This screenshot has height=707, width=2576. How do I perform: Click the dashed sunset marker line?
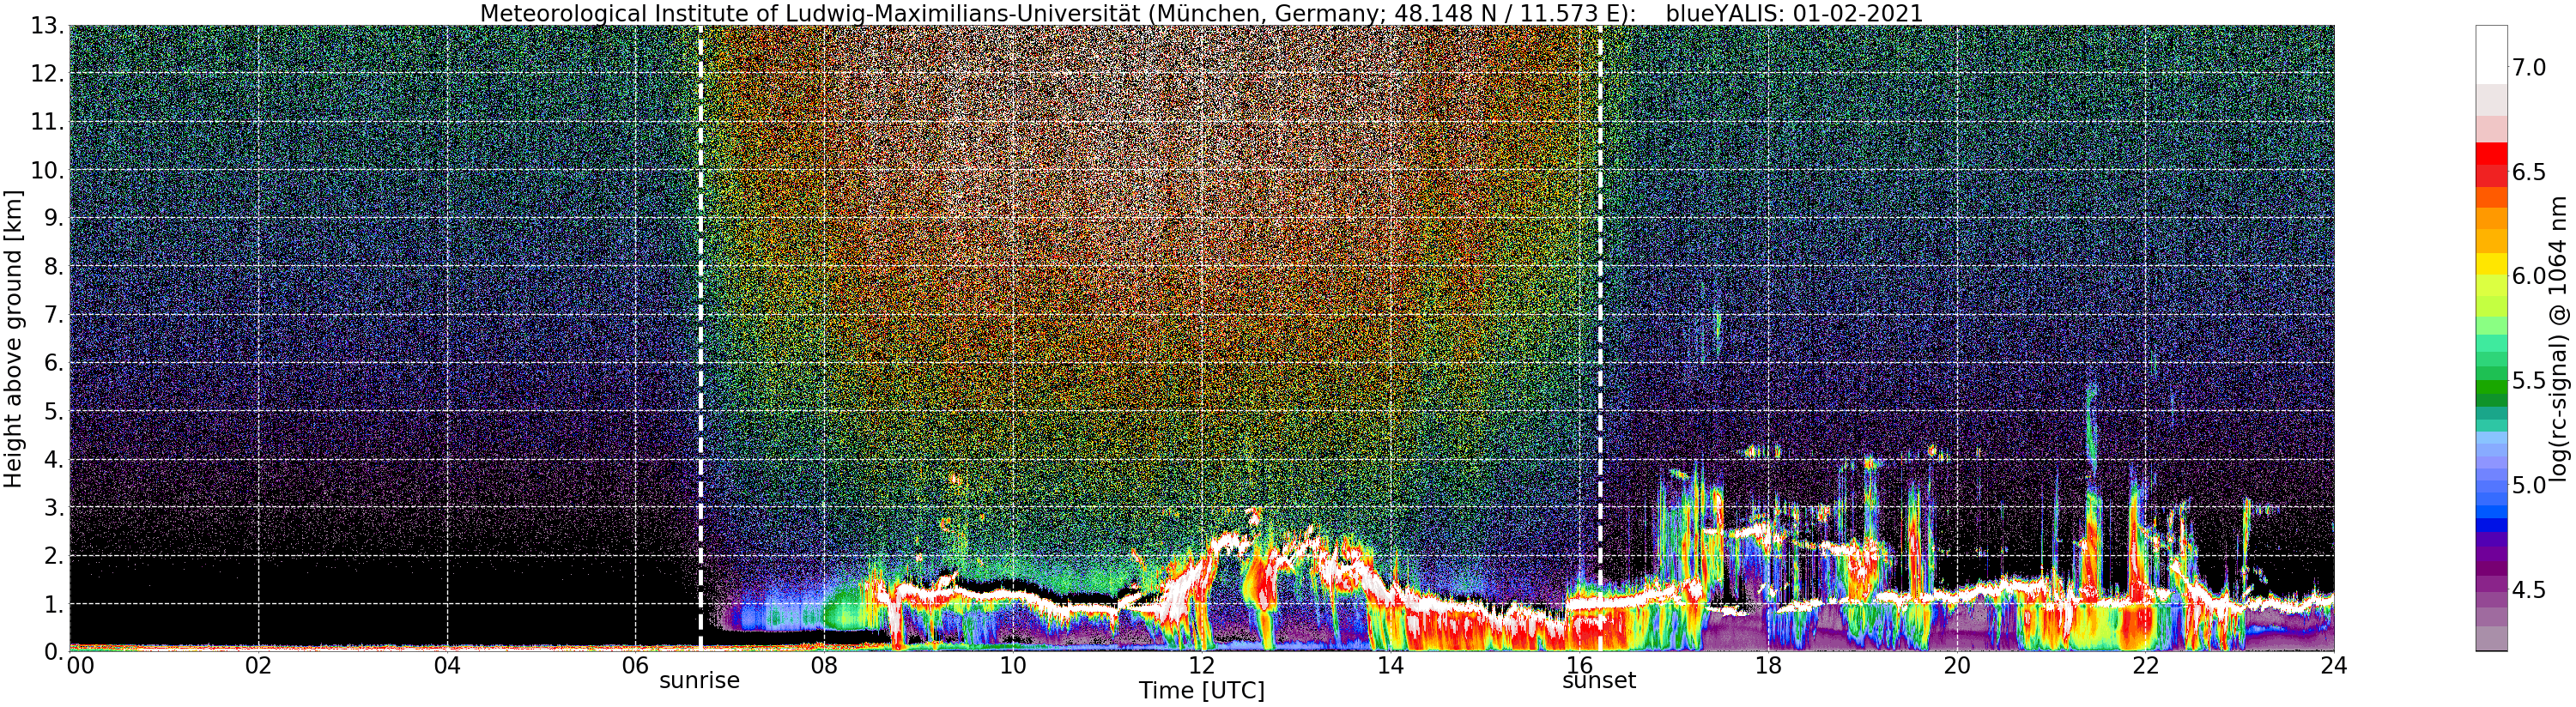pos(1600,338)
